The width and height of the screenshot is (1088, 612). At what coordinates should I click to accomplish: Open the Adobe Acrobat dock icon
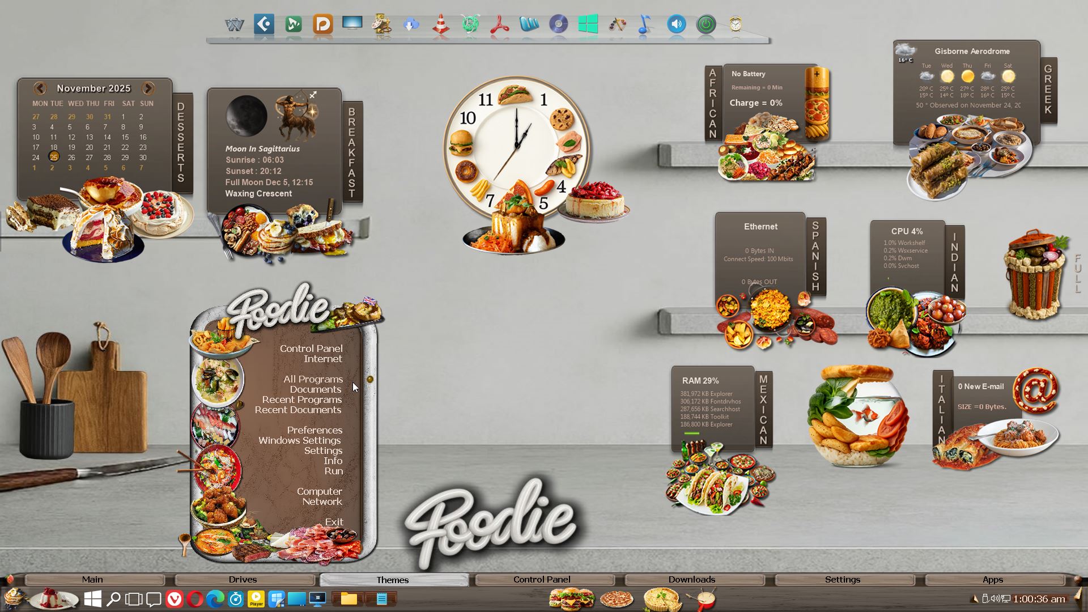point(499,24)
